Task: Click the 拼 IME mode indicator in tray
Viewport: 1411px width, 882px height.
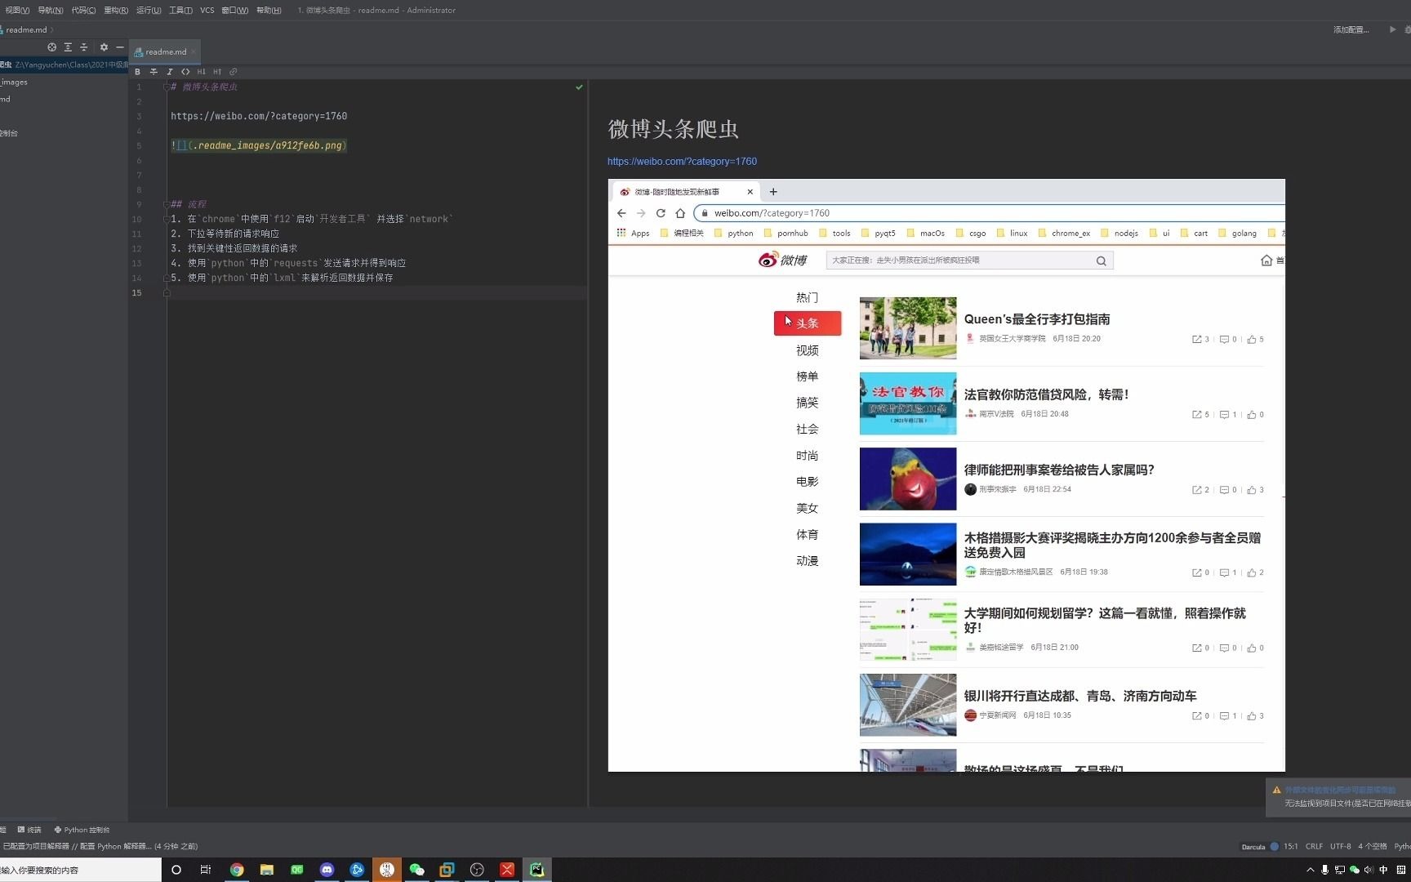Action: 1401,870
